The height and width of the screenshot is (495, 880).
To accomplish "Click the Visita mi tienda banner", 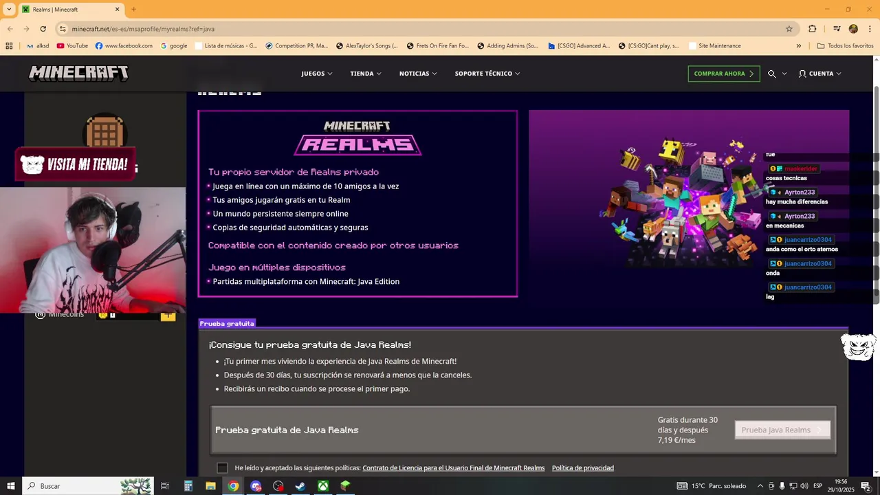I will [75, 164].
